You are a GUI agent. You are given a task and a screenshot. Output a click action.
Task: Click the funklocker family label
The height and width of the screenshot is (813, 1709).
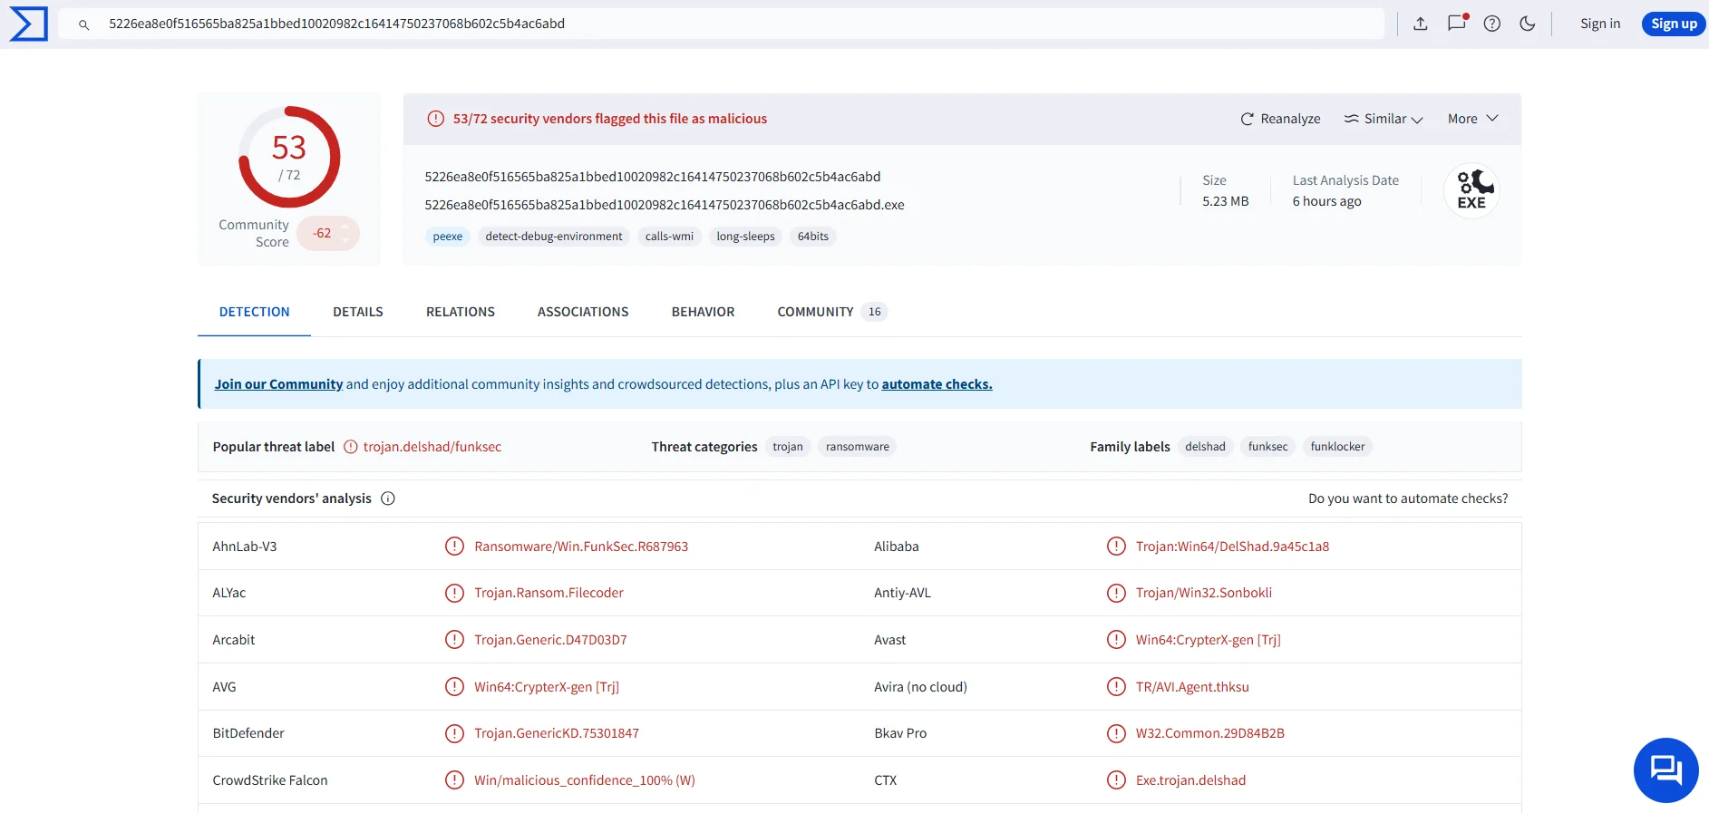tap(1337, 447)
